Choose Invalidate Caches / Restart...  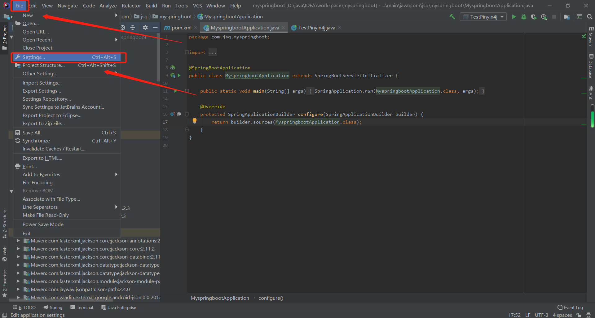[67, 149]
